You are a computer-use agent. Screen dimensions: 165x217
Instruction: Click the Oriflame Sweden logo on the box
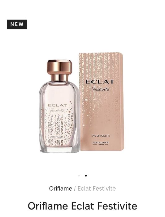(101, 143)
